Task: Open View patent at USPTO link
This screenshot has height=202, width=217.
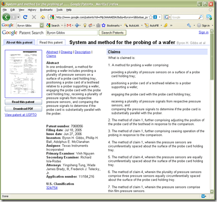Action: tap(21, 115)
